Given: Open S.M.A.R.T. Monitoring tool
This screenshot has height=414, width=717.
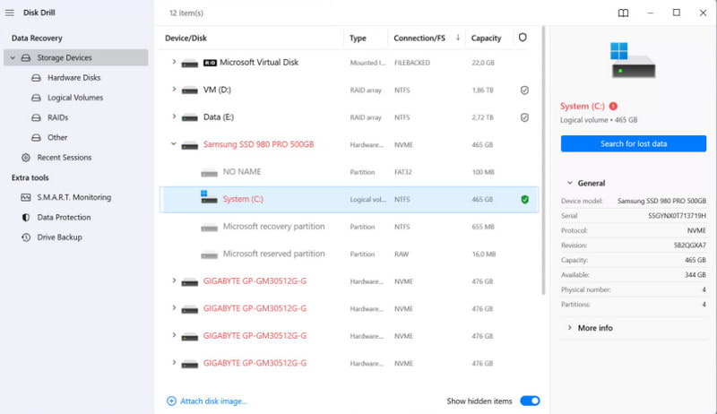Looking at the screenshot, I should click(x=74, y=197).
